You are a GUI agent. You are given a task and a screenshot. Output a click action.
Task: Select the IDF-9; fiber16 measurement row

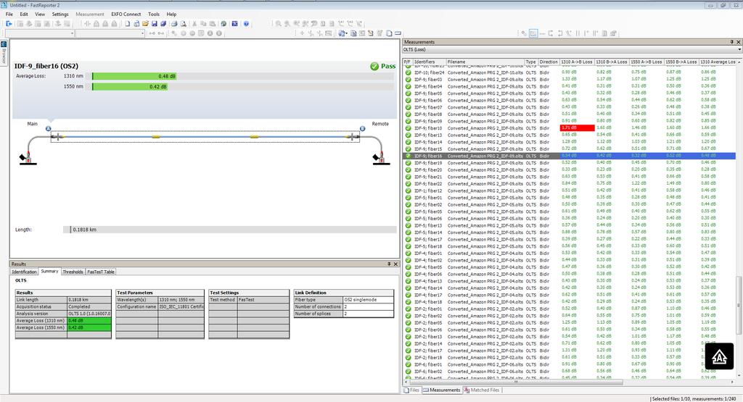point(569,156)
